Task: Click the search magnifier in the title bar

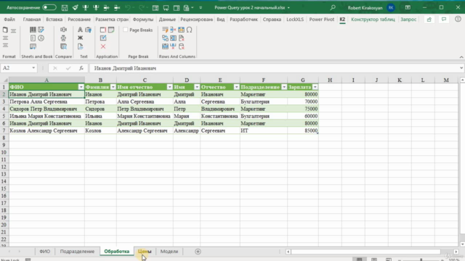Action: click(333, 7)
